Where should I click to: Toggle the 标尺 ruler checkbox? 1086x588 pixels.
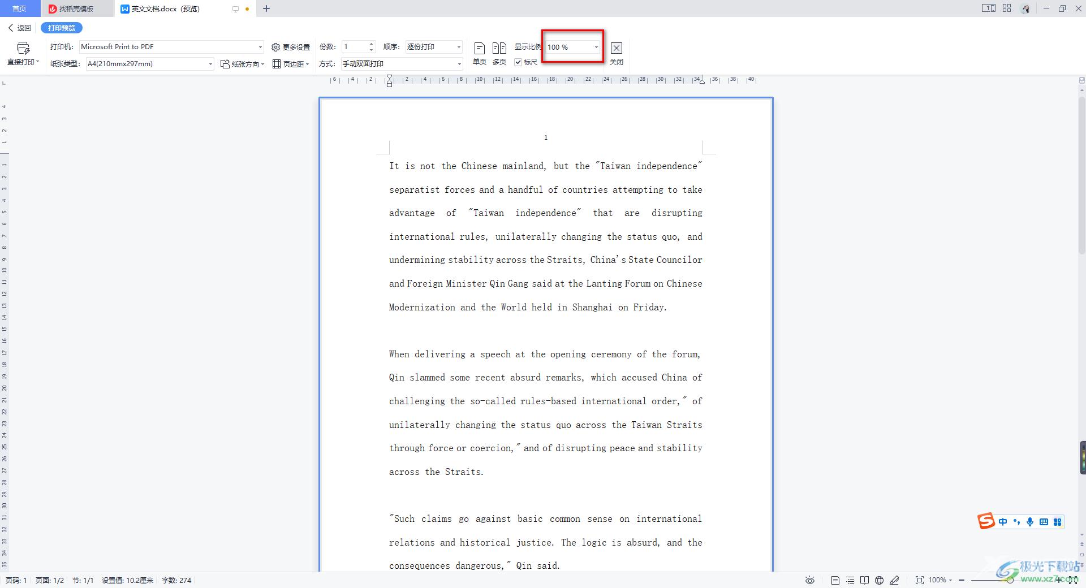pyautogui.click(x=518, y=62)
